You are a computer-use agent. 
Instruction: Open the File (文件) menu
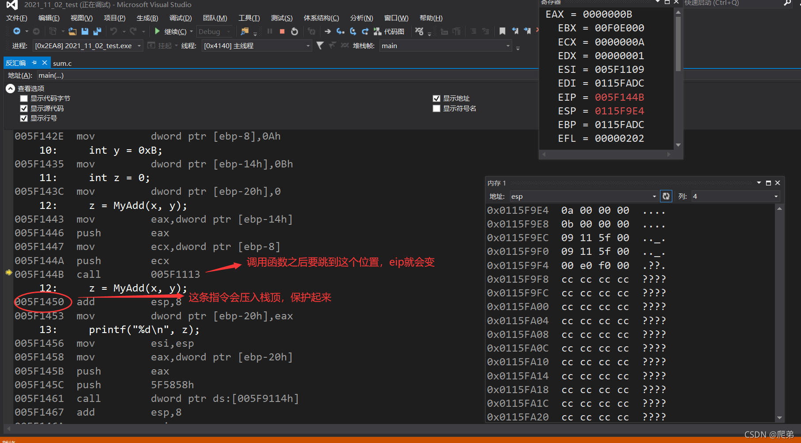point(17,18)
